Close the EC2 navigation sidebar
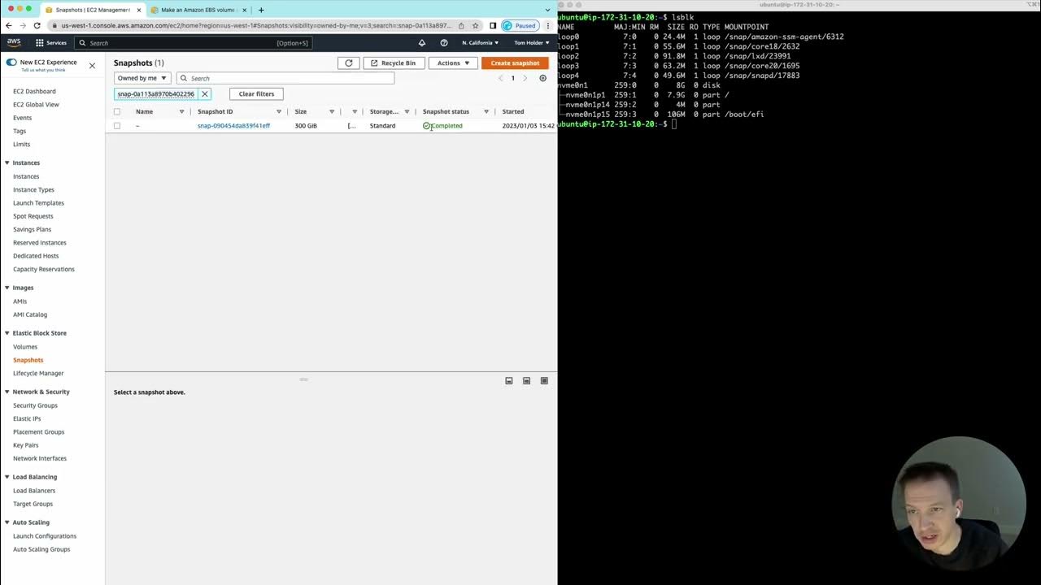1041x585 pixels. coord(92,65)
